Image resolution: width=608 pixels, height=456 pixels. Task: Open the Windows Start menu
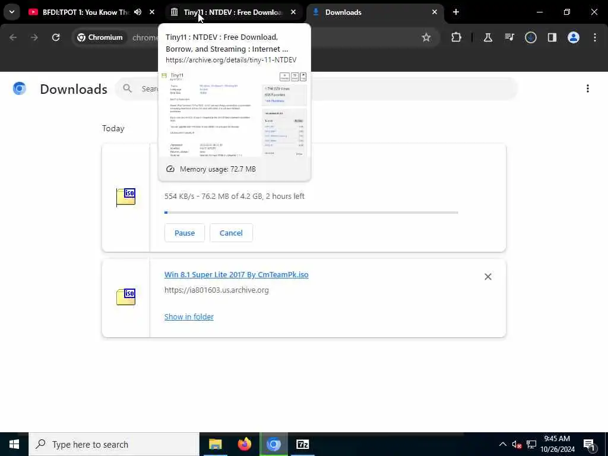pyautogui.click(x=14, y=444)
